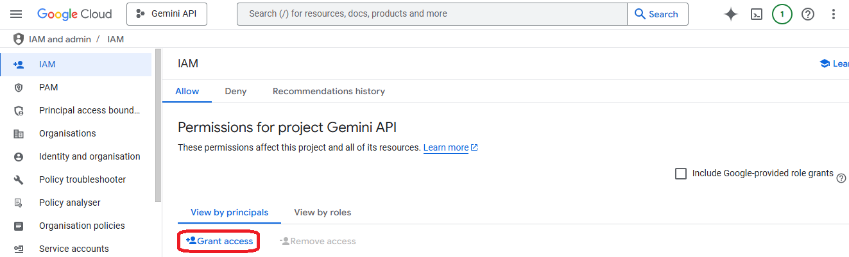Activate Cloud Shell terminal icon
The image size is (849, 257).
point(757,14)
